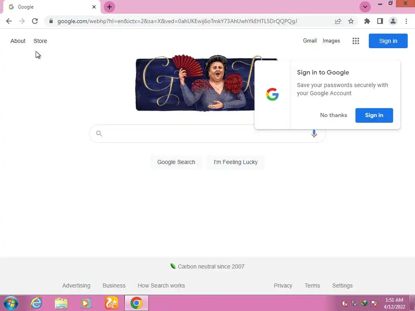Screen dimensions: 415x311
Task: Click the blue Sign in header button
Action: pos(388,41)
